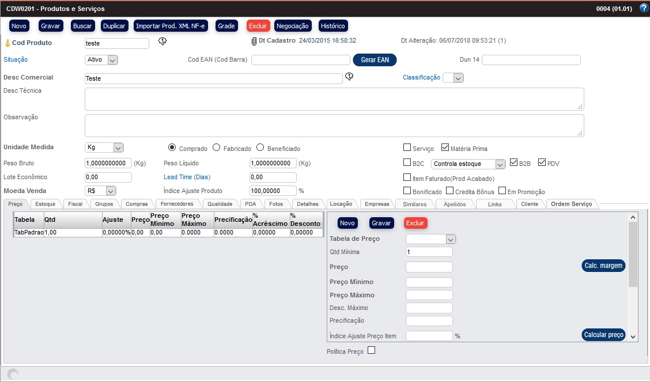The width and height of the screenshot is (650, 382).
Task: Open the Fornecedores tab
Action: point(177,204)
